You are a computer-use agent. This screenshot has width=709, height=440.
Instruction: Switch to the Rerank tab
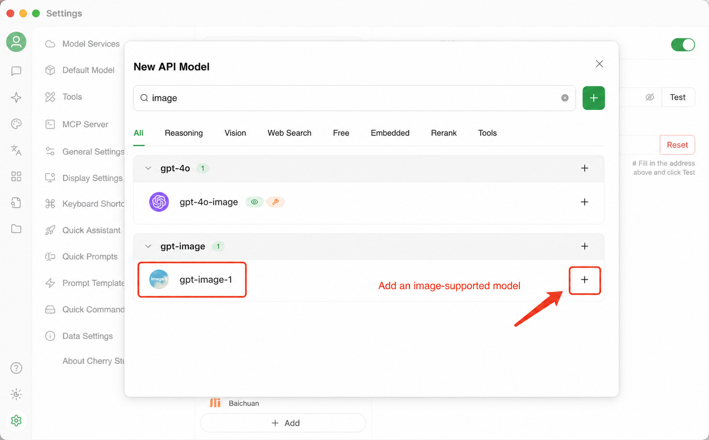tap(444, 133)
